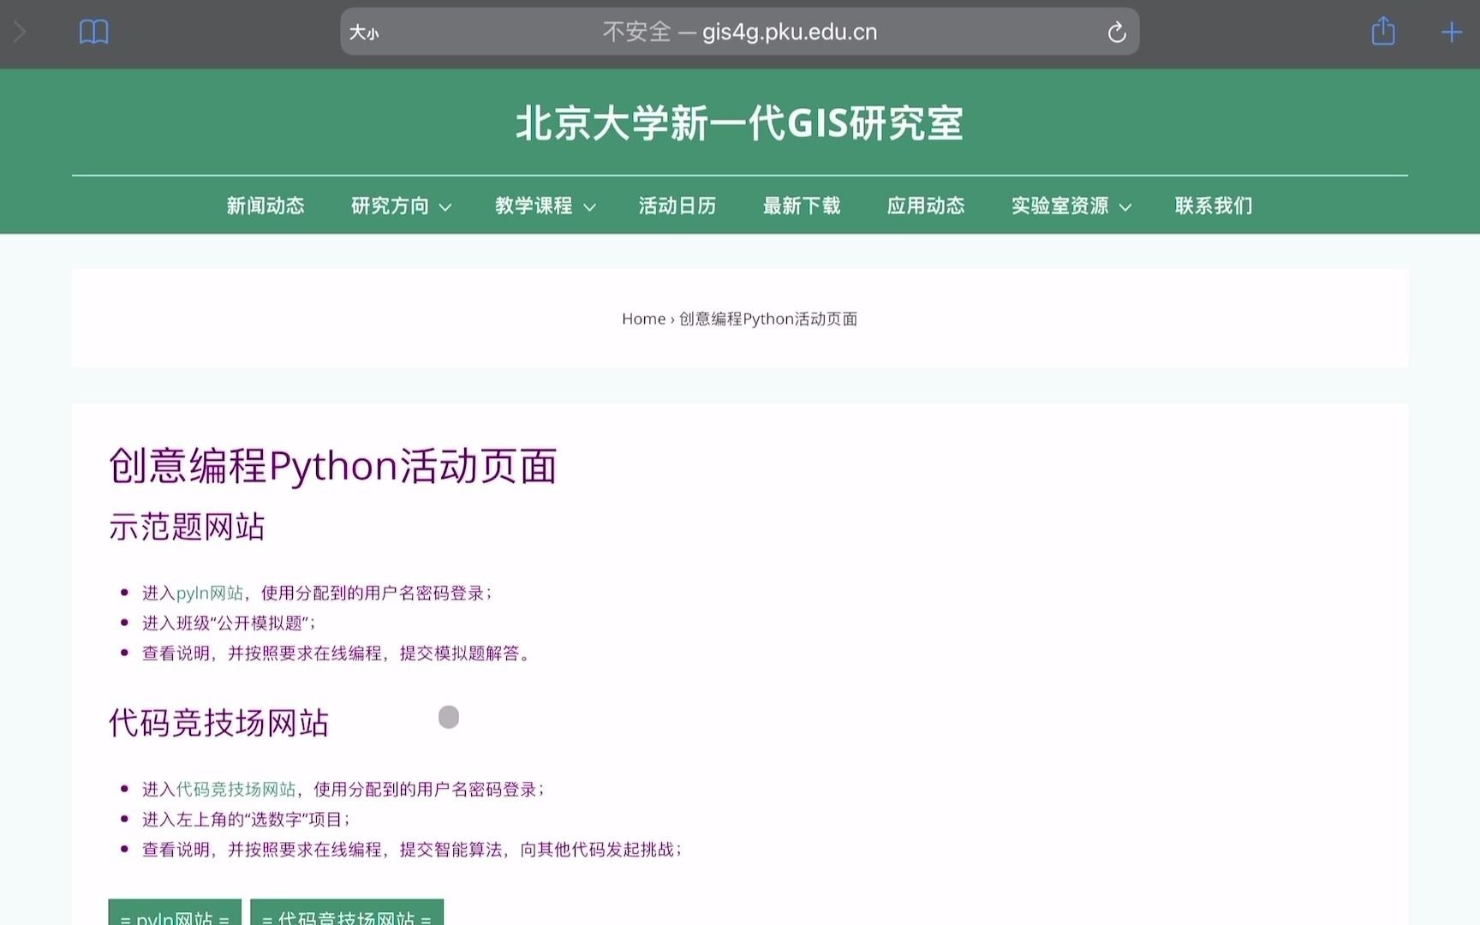
Task: Expand the 实验室资源 dropdown chevron
Action: tap(1125, 206)
